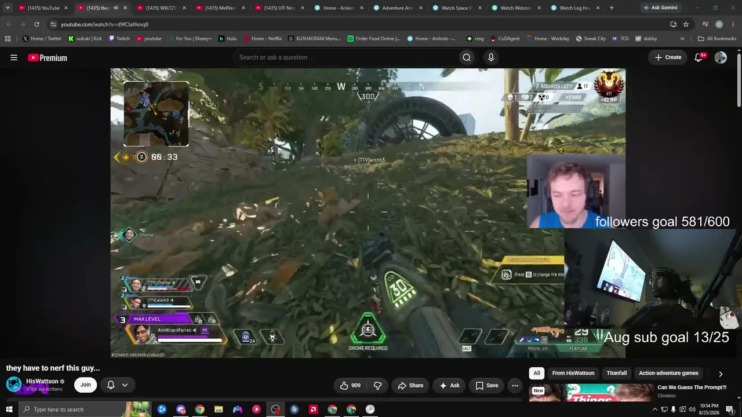The image size is (742, 417).
Task: Dislike this video
Action: click(x=378, y=385)
